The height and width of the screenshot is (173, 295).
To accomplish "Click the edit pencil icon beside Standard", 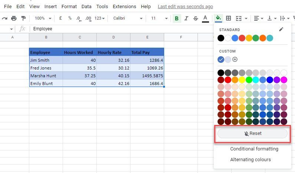I will point(281,30).
